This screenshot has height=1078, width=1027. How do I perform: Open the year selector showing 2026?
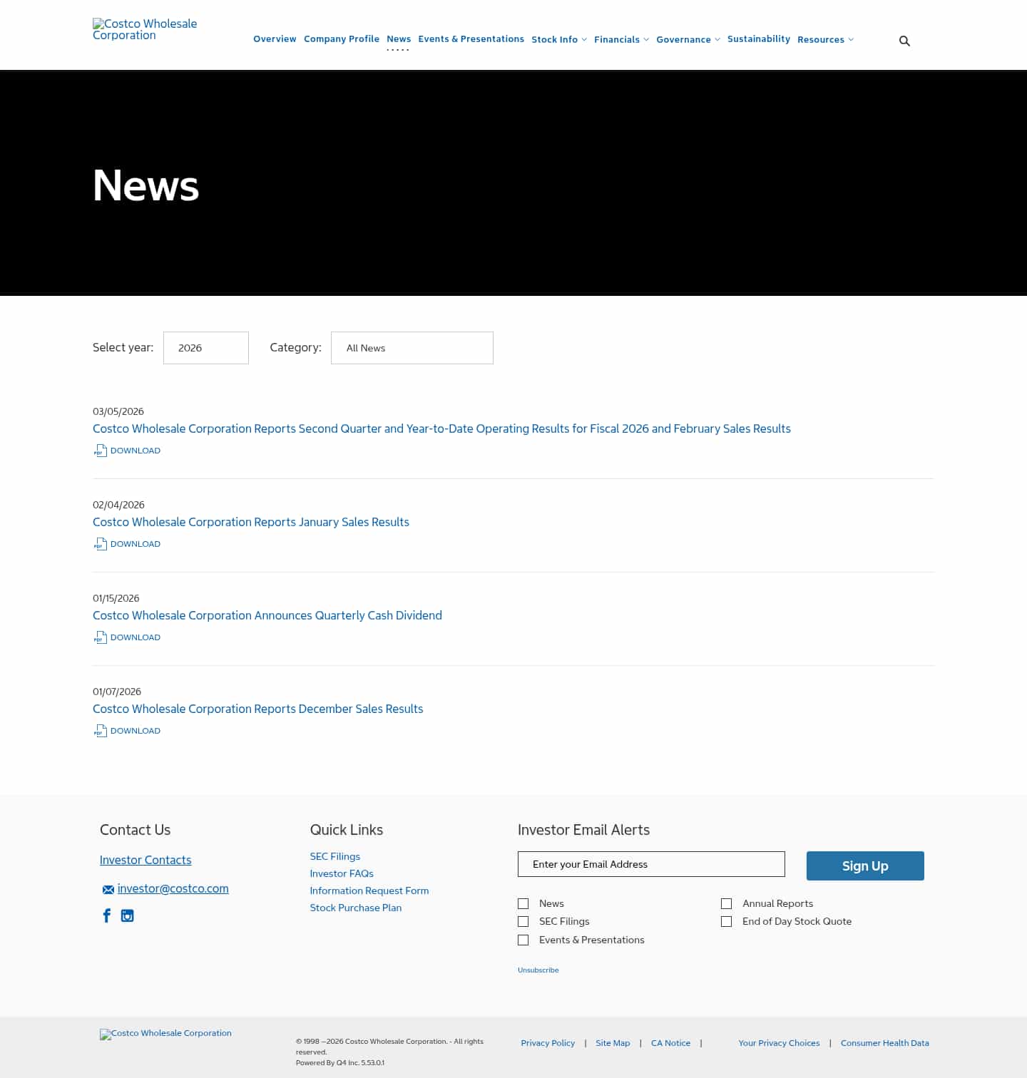[206, 348]
